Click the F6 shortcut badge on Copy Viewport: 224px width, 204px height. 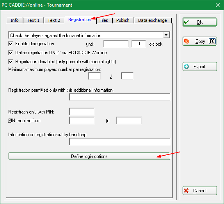tap(212, 41)
